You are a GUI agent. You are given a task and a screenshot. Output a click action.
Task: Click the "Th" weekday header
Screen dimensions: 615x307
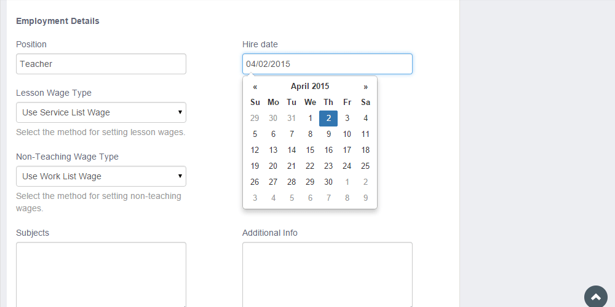coord(328,103)
